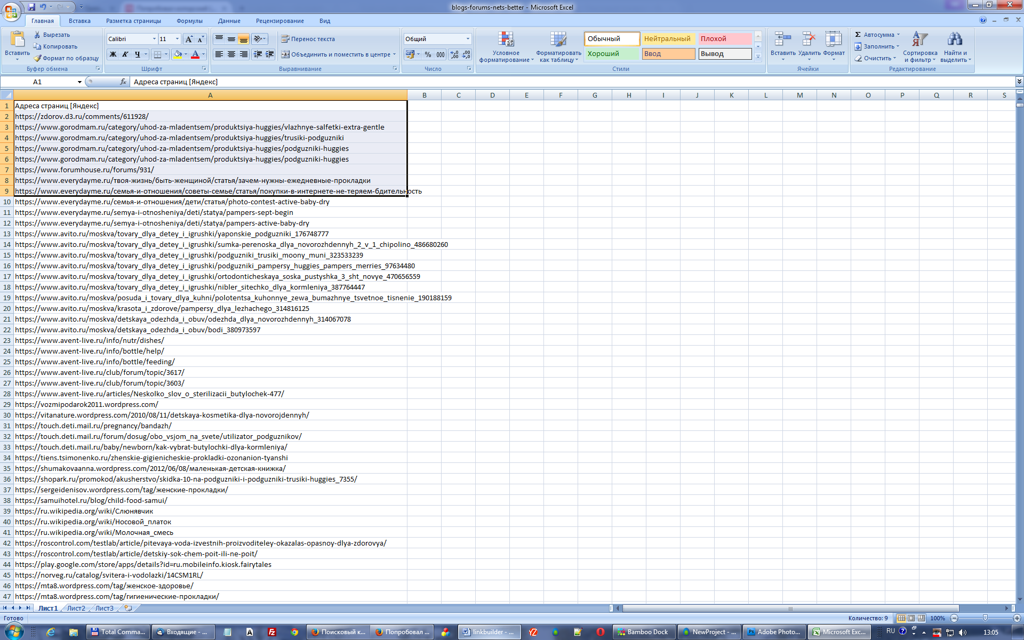The image size is (1024, 640).
Task: Expand the cell styles gallery
Action: (758, 57)
